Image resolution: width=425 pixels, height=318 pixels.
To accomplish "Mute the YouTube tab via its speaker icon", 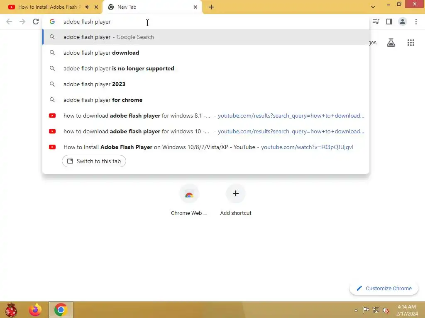I will 87,7.
